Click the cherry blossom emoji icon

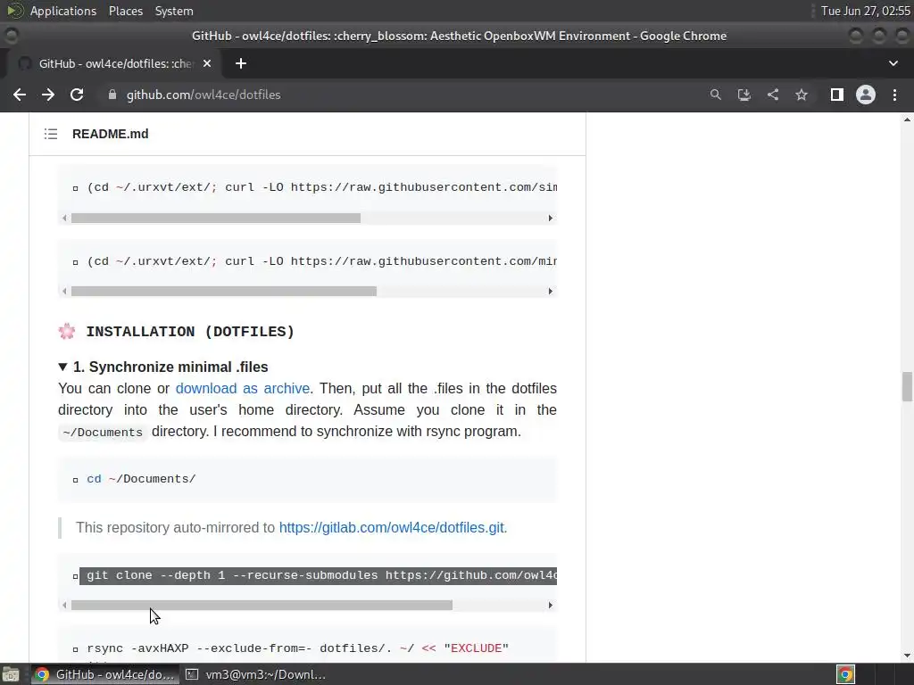pyautogui.click(x=67, y=332)
